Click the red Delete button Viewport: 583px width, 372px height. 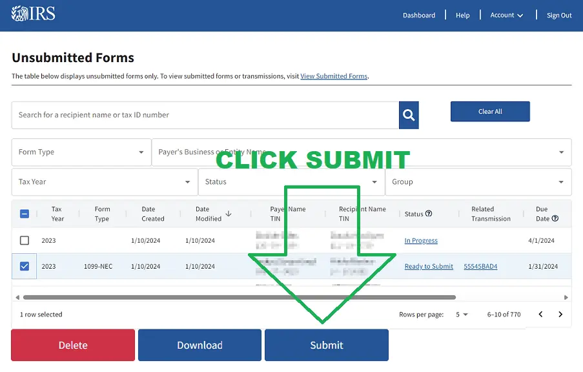73,345
